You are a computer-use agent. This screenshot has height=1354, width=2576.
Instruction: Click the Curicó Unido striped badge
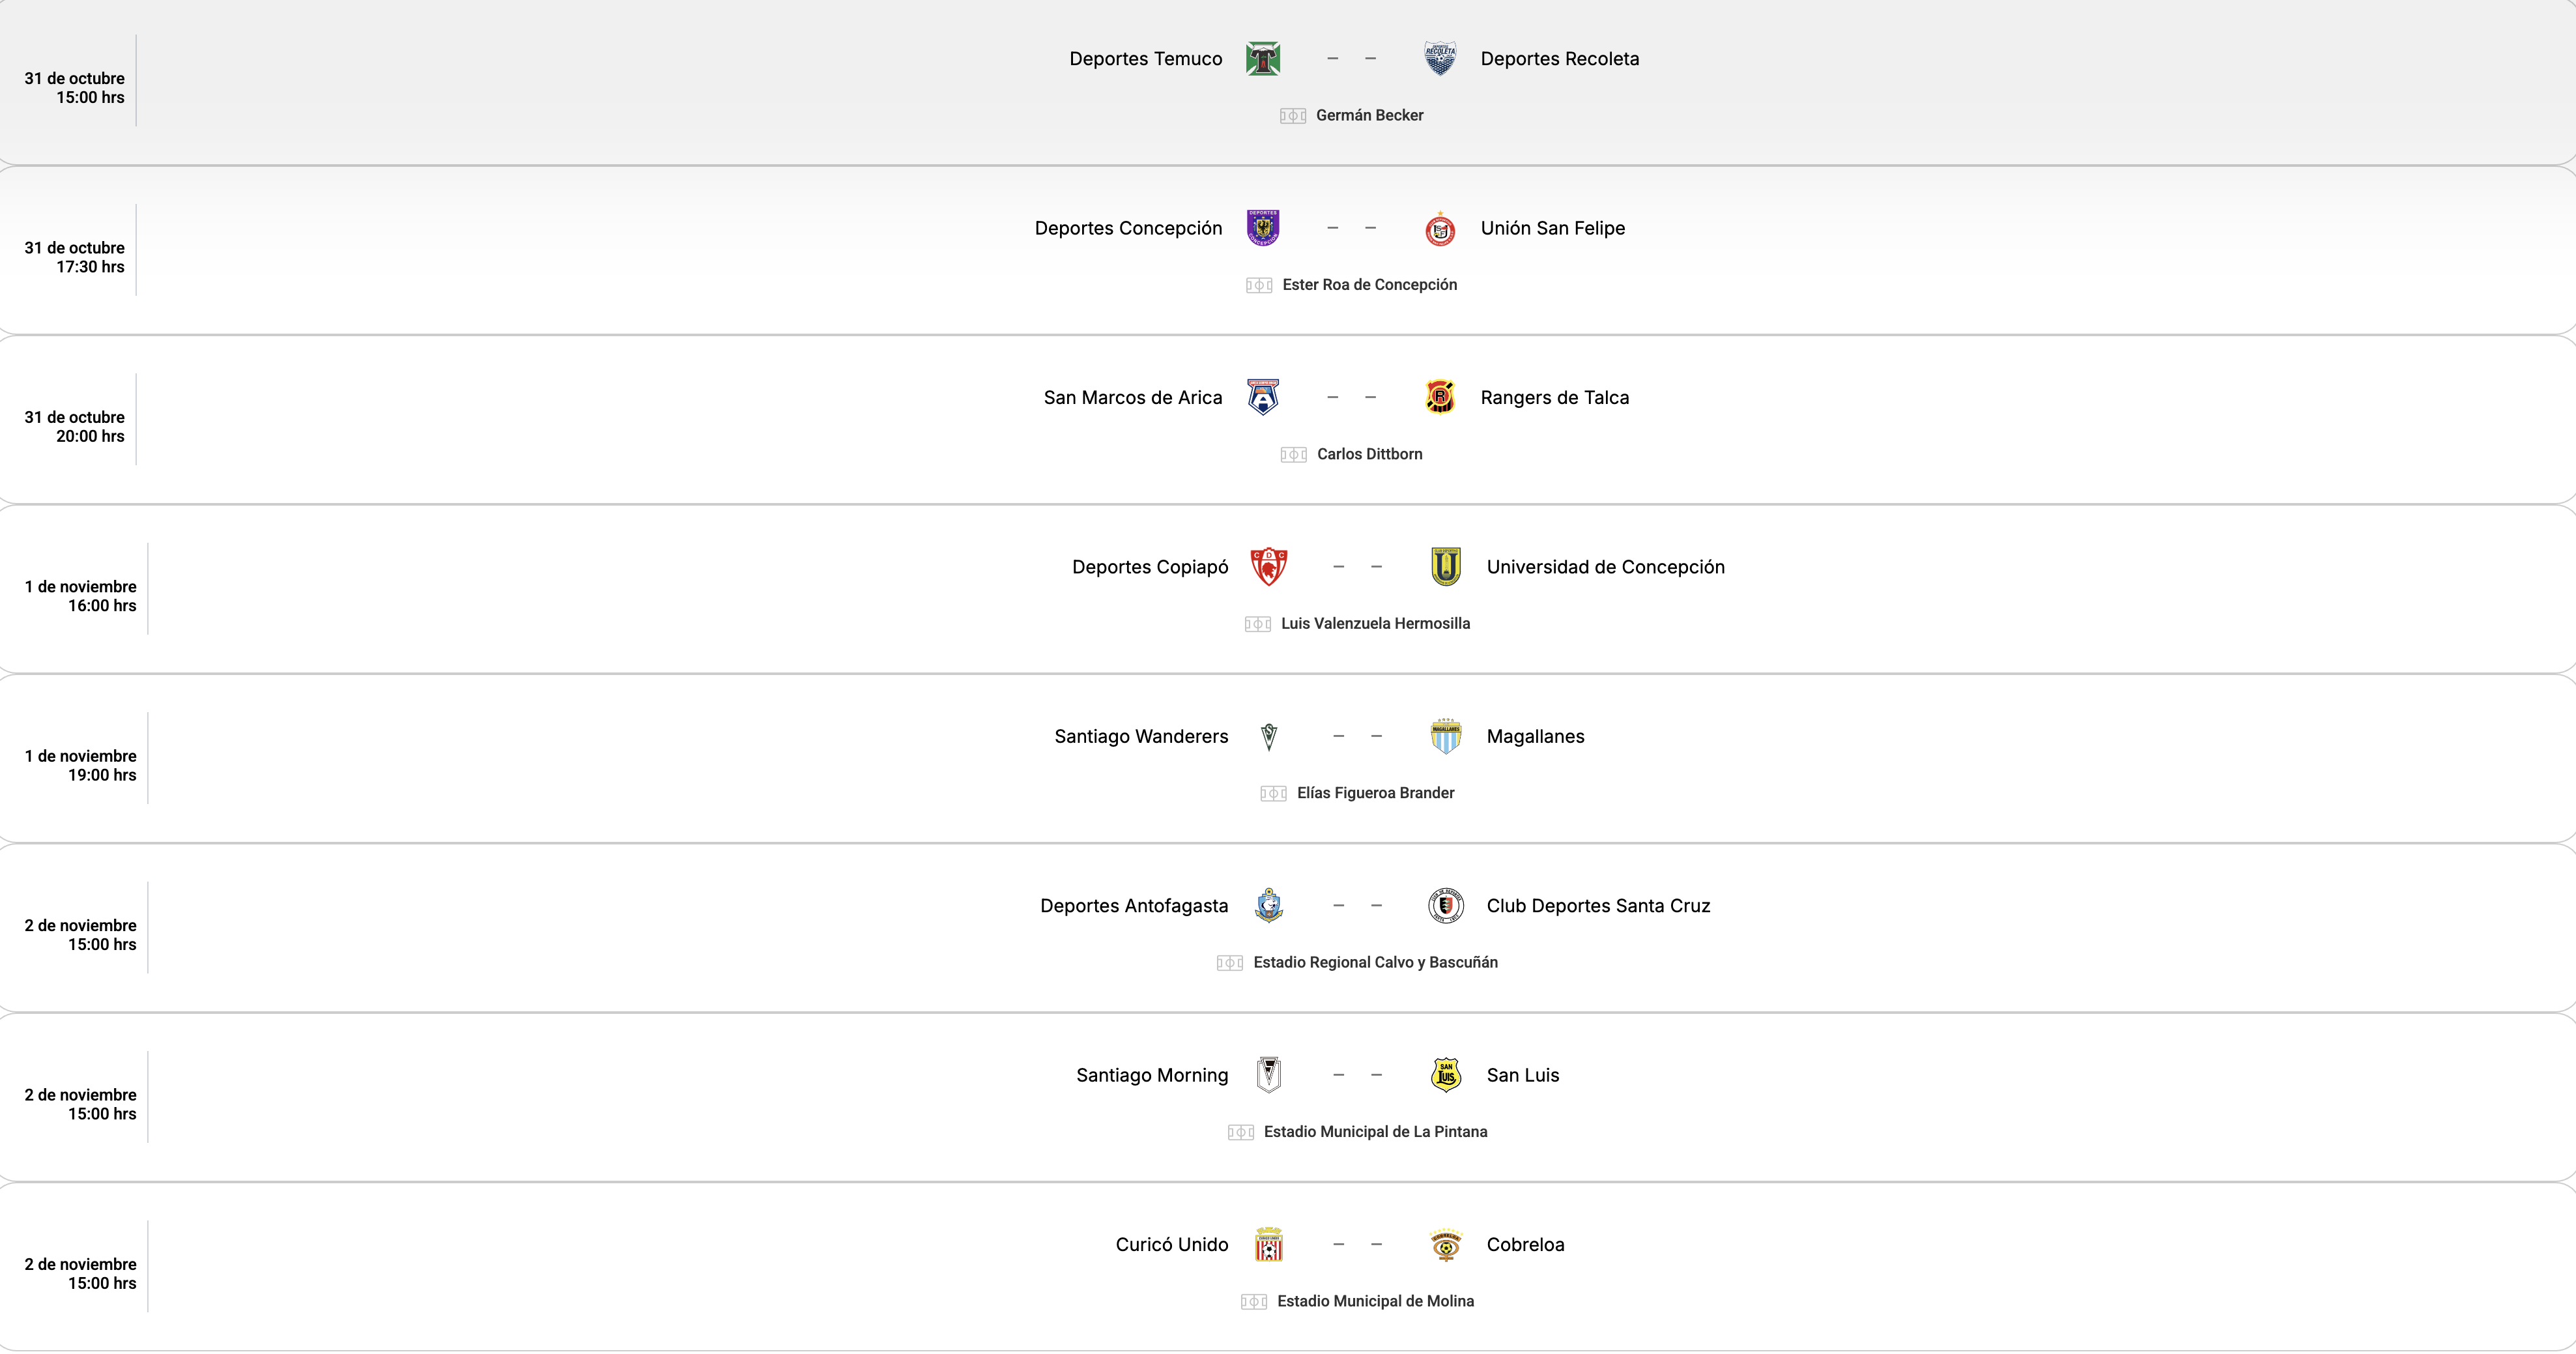click(1269, 1245)
